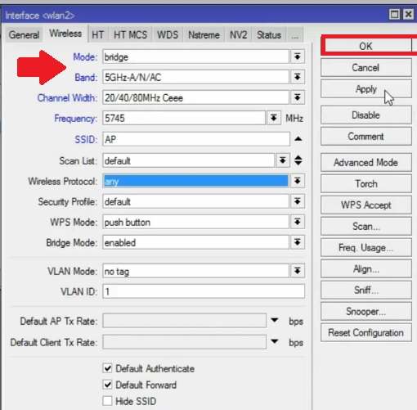Open the Security Profile dropdown arrow
The image size is (417, 410).
pos(298,201)
